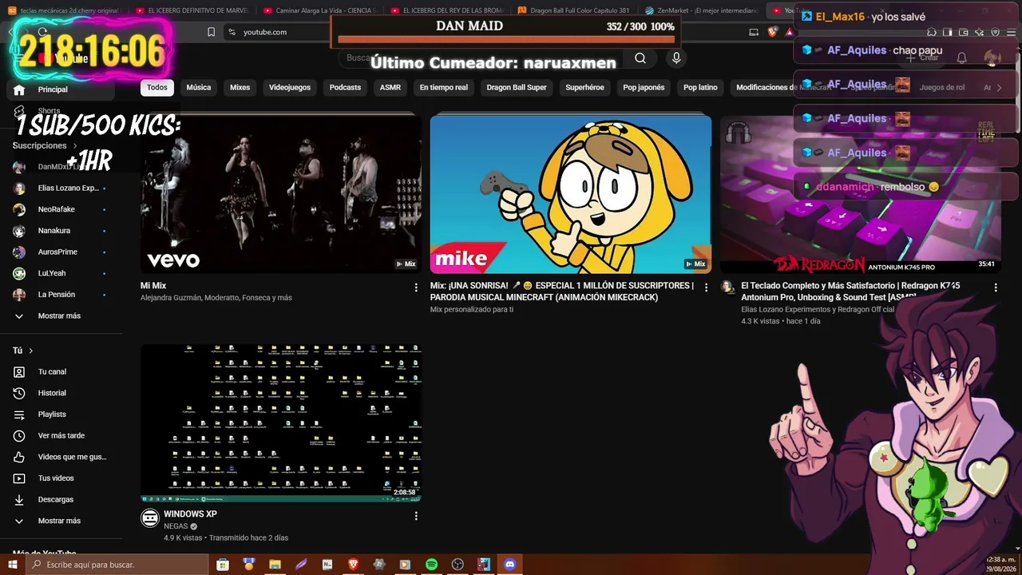
Task: Select the Pop latino filter chip
Action: pyautogui.click(x=700, y=88)
